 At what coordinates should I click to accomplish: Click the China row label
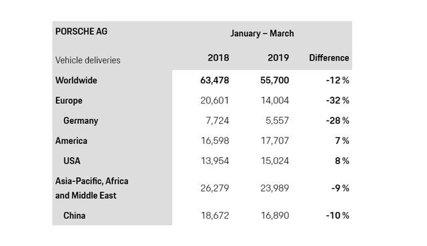coord(74,215)
